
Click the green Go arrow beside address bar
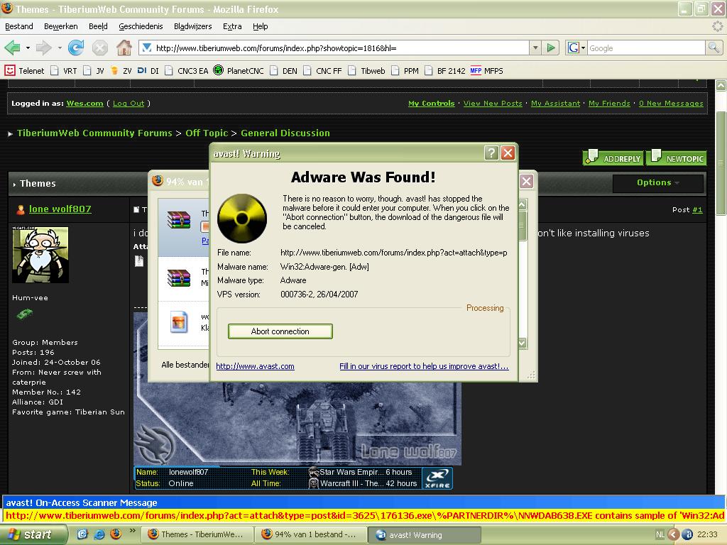point(551,48)
